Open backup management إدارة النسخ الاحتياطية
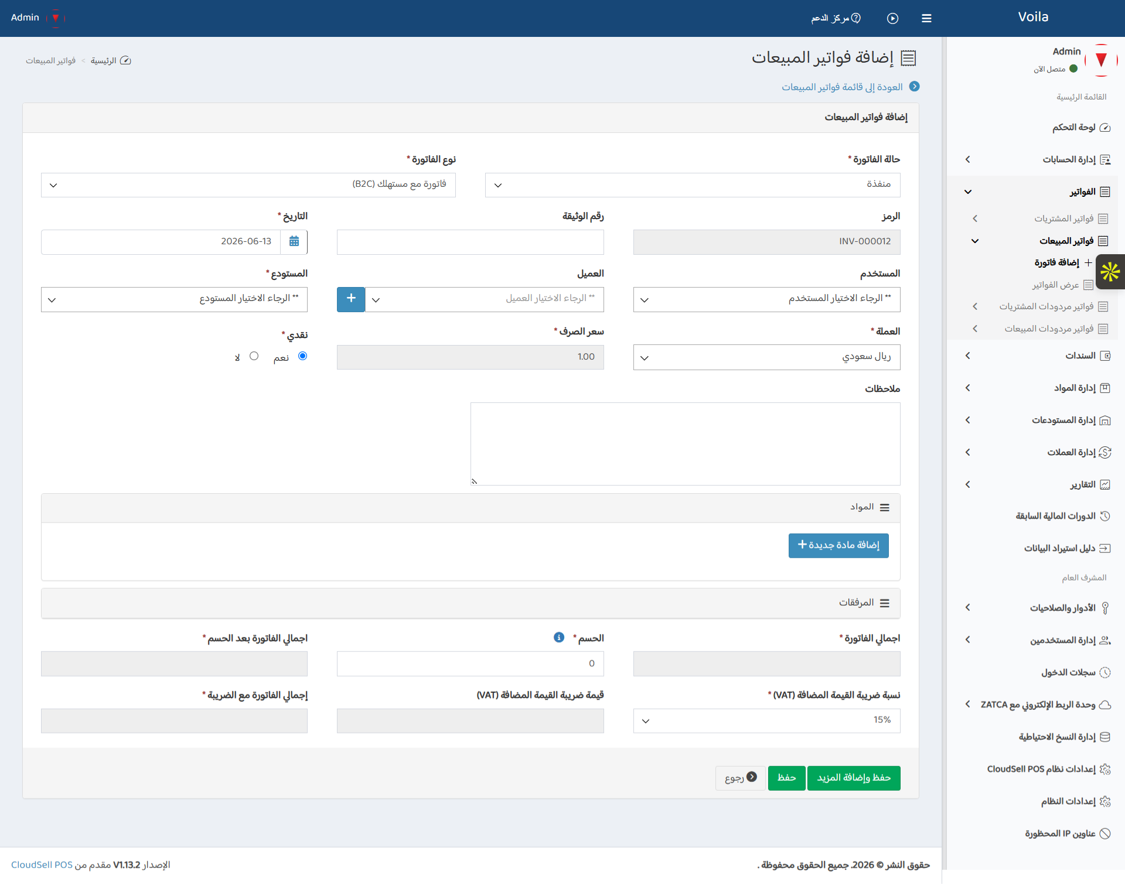The image size is (1125, 885). (x=1064, y=737)
